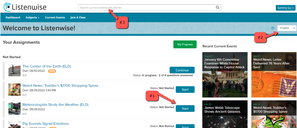Open Letter Delivered 76 Years After card
This screenshot has width=297, height=128.
click(x=274, y=75)
